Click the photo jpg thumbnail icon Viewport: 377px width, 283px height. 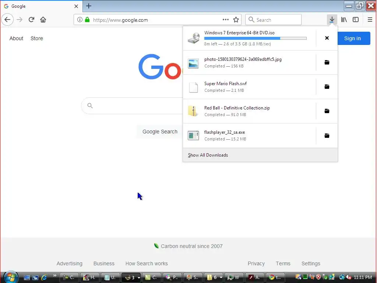[193, 63]
